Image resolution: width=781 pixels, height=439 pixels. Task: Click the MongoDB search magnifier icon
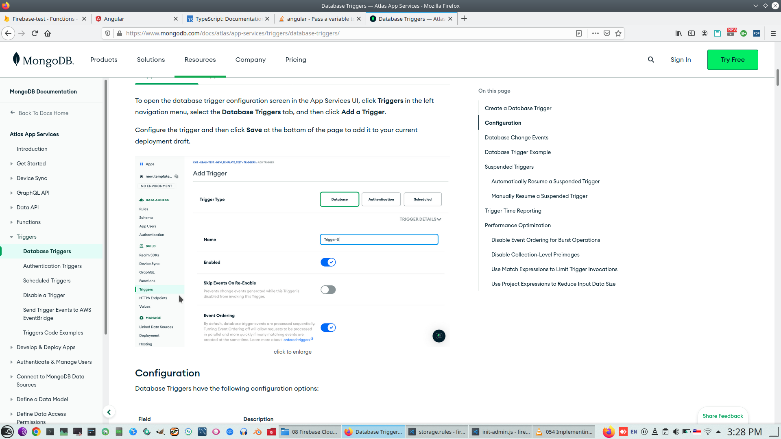(651, 60)
